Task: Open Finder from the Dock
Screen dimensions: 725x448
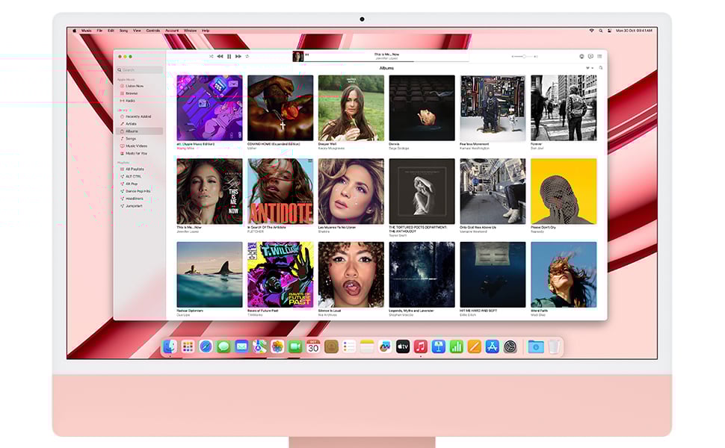Action: (x=170, y=346)
